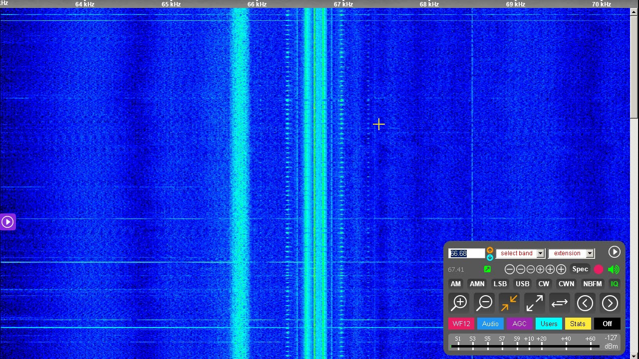This screenshot has width=639, height=359.
Task: Open the Stats tab
Action: pos(578,324)
